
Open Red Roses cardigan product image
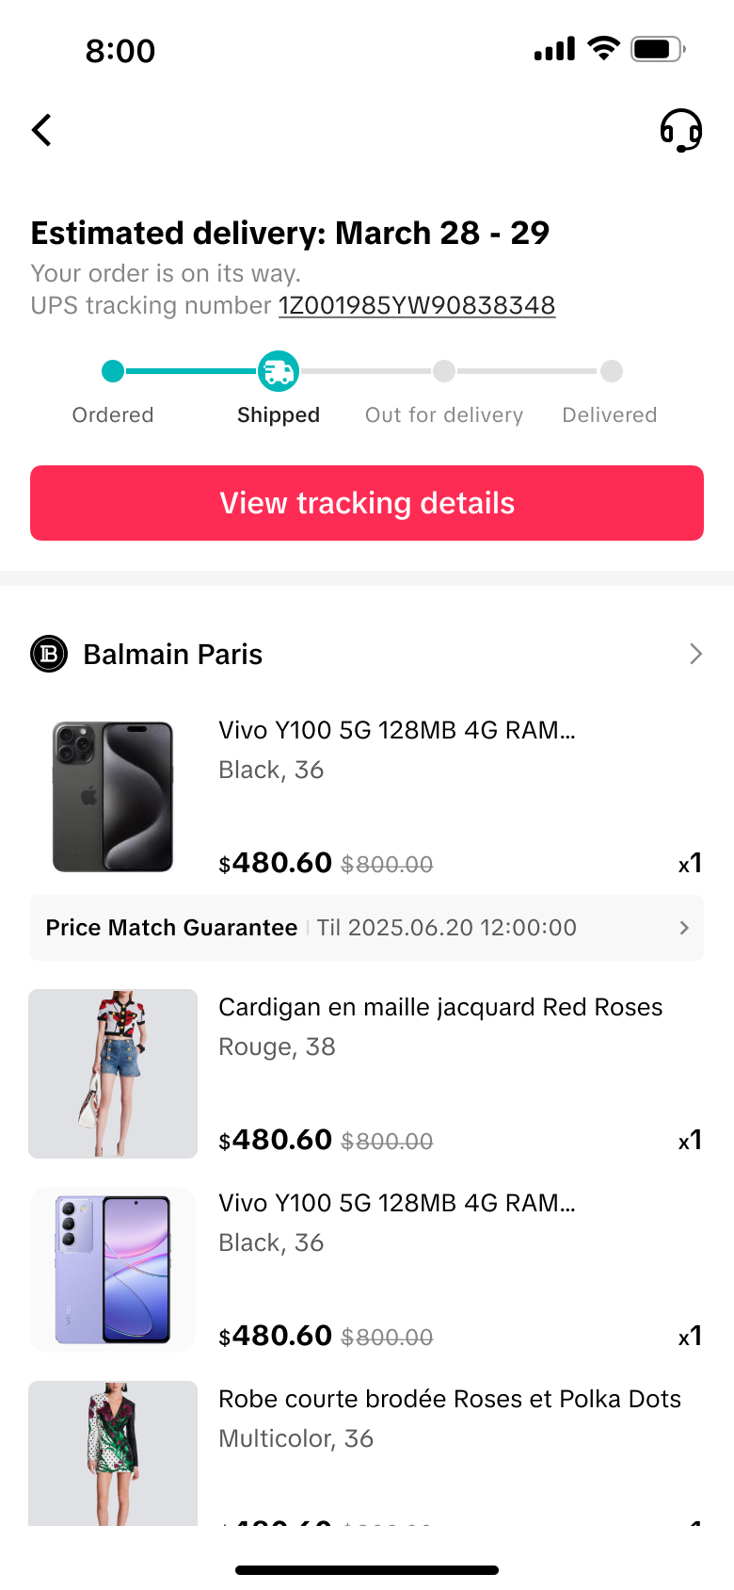point(113,1074)
